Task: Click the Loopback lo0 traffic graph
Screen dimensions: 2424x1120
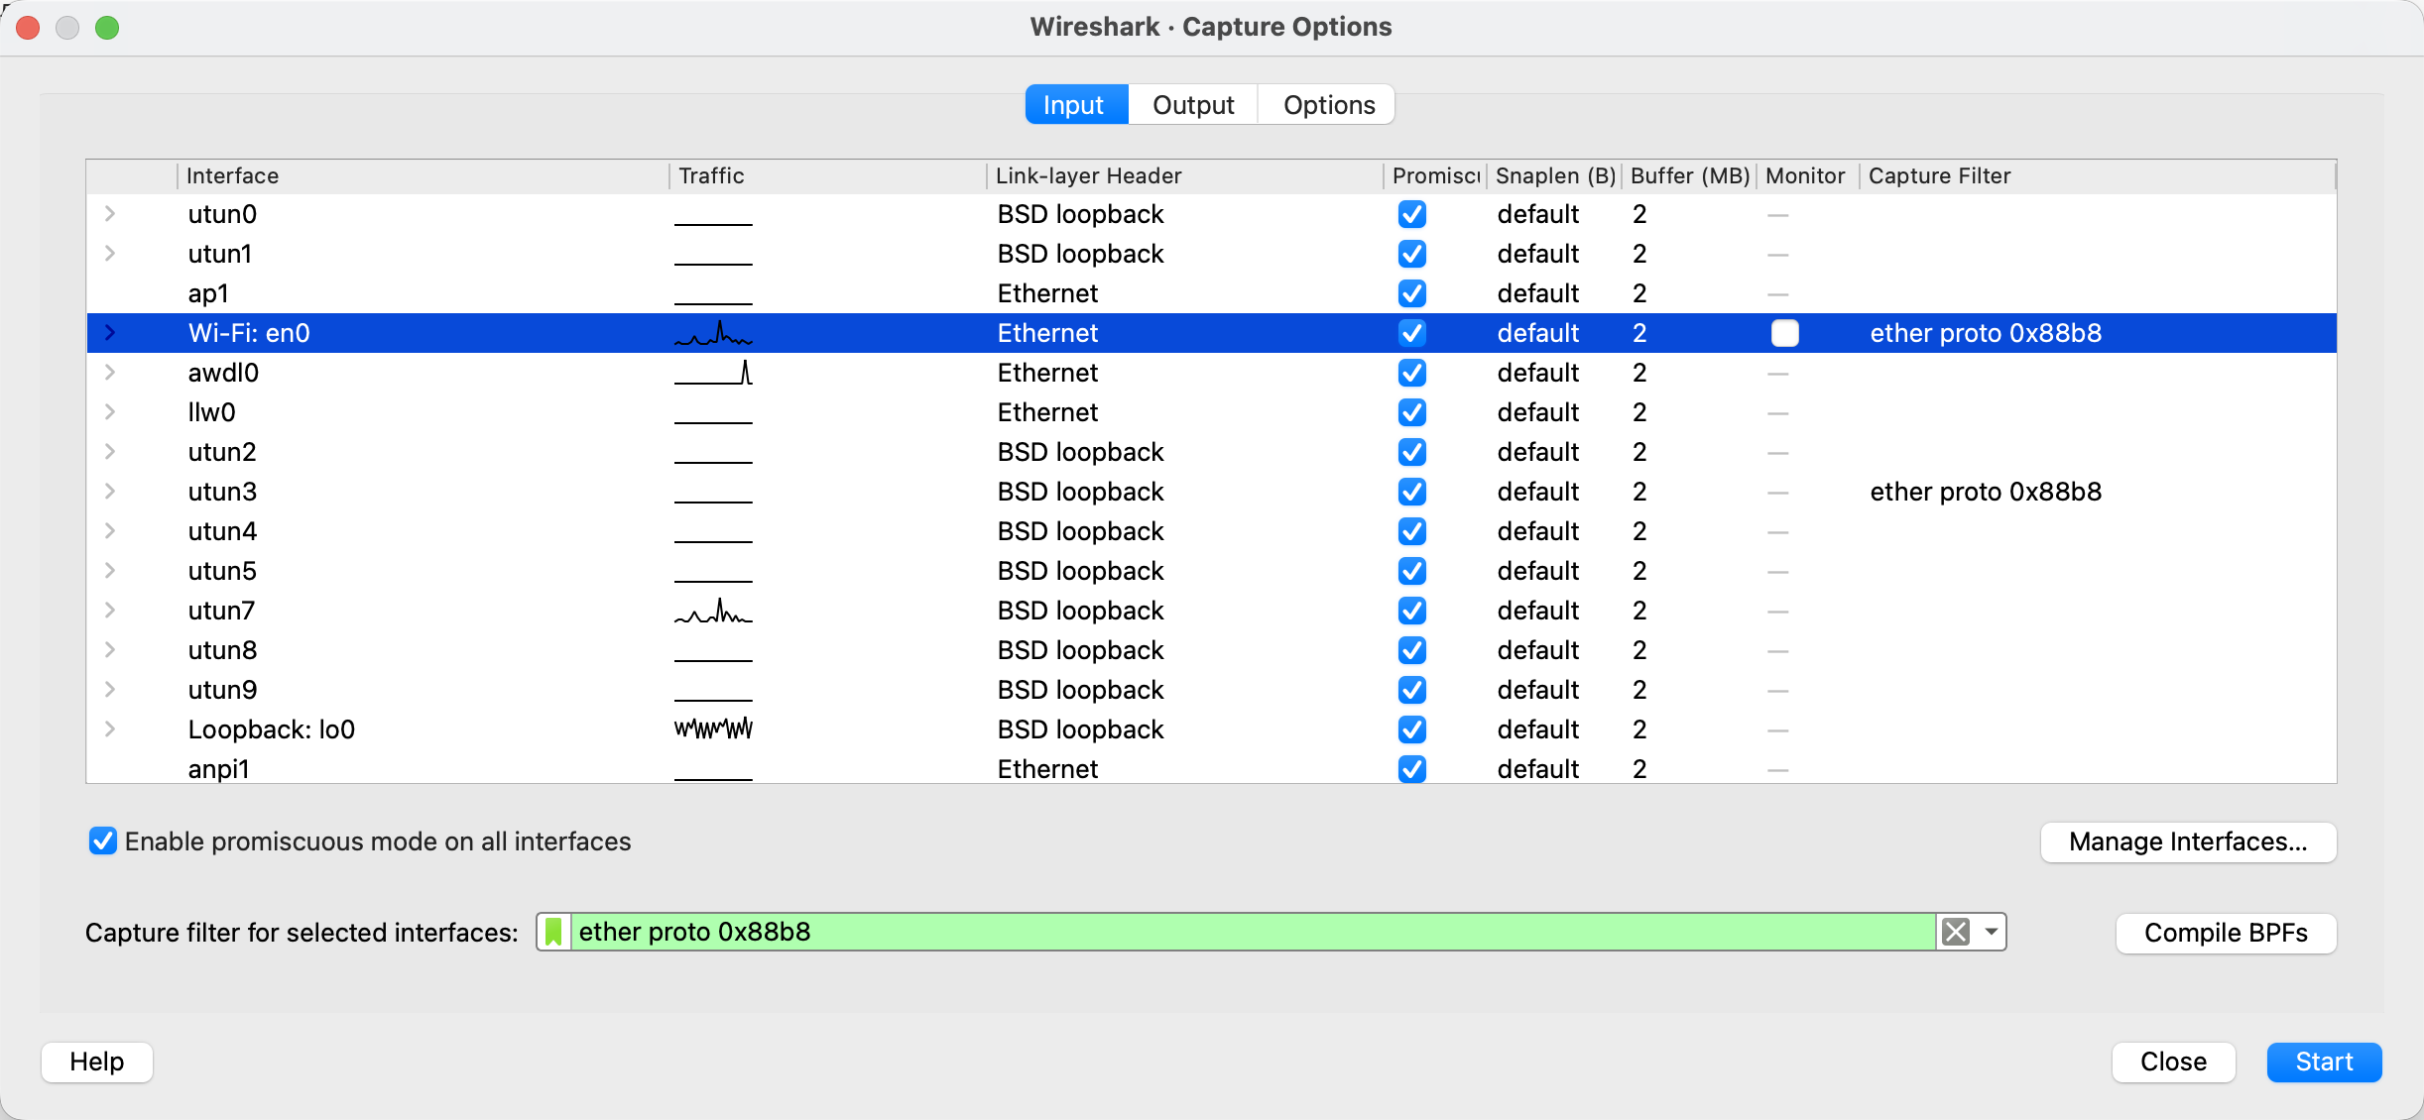Action: pyautogui.click(x=712, y=729)
